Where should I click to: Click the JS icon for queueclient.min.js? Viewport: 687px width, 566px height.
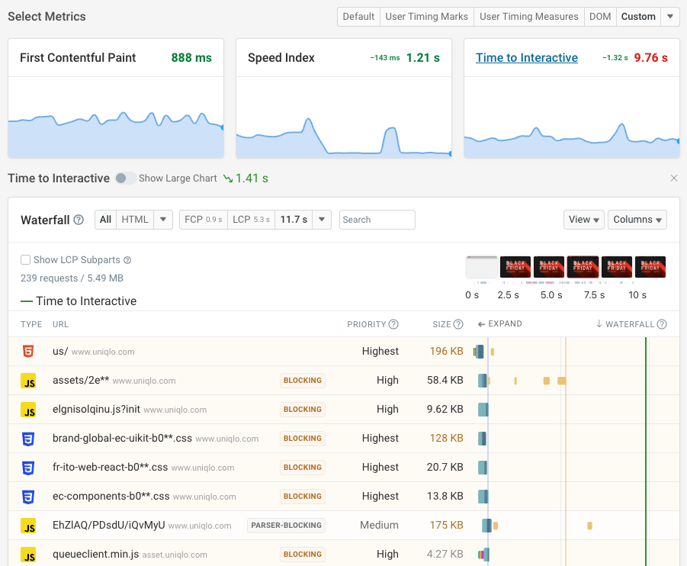coord(28,555)
